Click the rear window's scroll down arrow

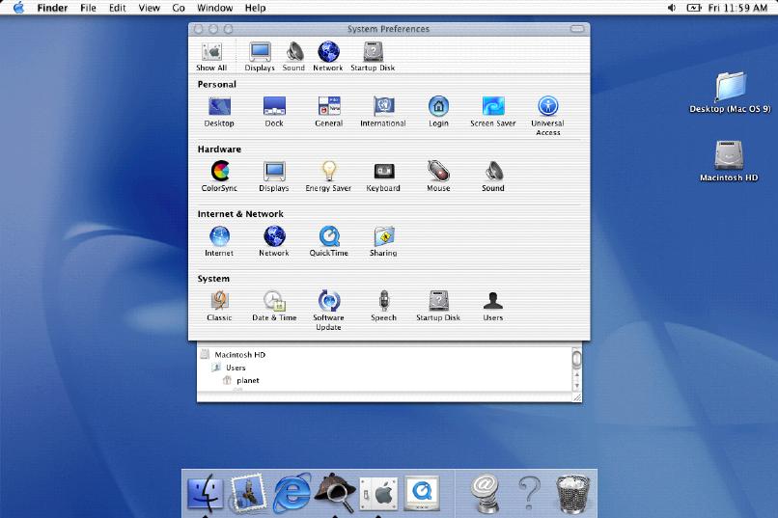[x=576, y=386]
